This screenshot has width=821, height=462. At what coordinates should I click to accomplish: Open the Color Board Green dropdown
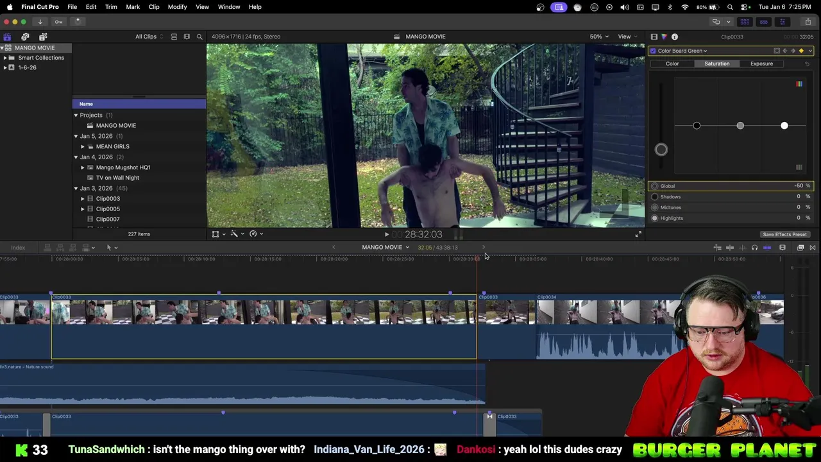(682, 51)
